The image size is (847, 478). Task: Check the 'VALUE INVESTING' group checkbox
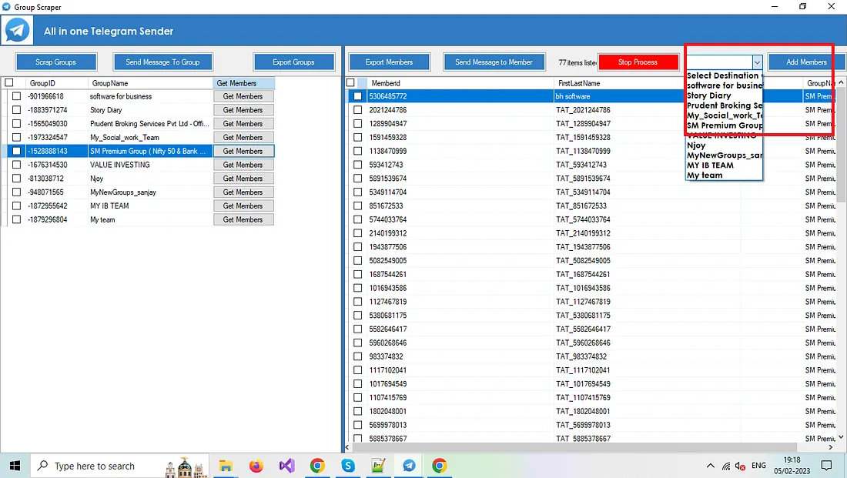click(x=17, y=165)
